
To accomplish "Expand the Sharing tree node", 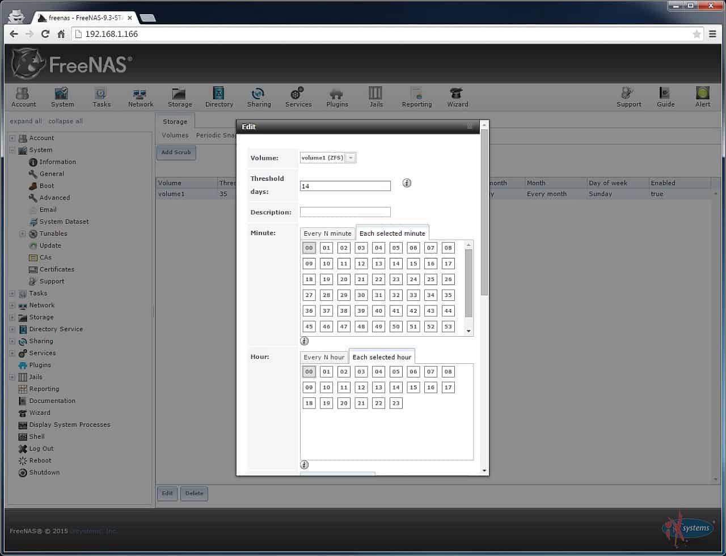I will pos(12,341).
